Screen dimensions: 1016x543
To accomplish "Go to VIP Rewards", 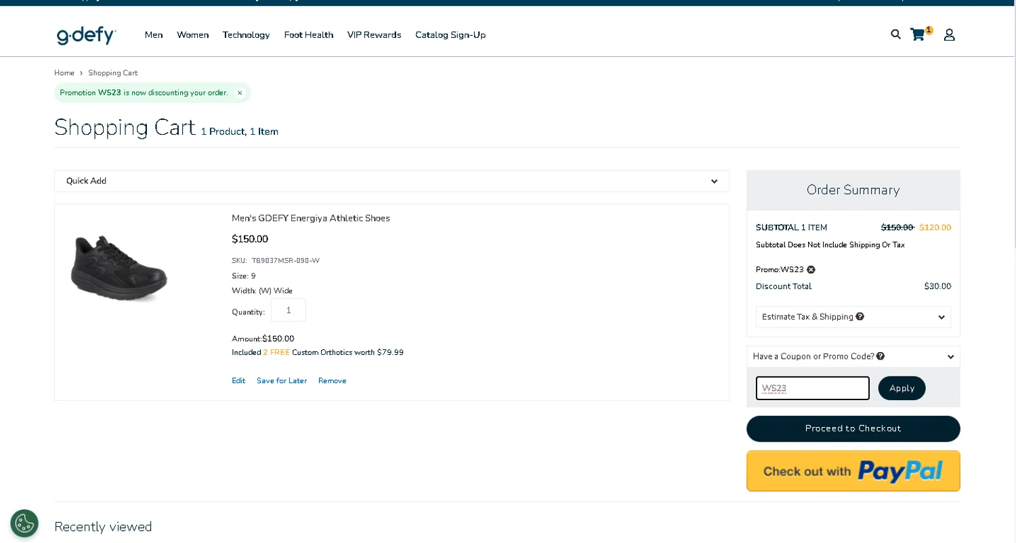I will tap(374, 35).
